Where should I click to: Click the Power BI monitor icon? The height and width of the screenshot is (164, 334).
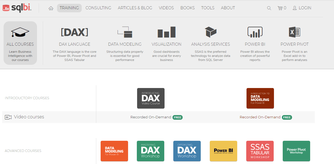coord(255,32)
